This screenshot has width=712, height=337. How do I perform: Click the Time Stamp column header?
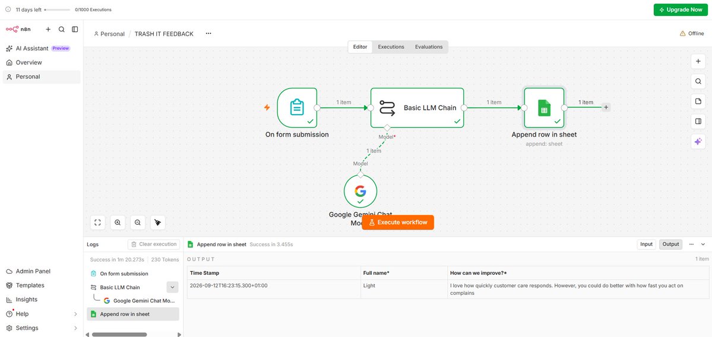point(274,273)
